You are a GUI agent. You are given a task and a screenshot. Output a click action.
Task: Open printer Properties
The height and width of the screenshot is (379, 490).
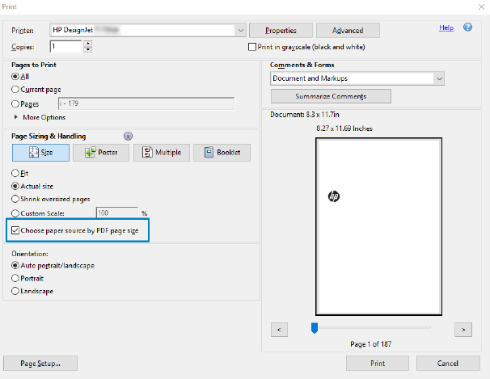[x=281, y=31]
